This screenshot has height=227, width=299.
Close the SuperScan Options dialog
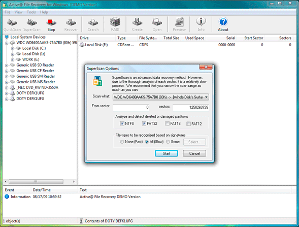coord(206,67)
